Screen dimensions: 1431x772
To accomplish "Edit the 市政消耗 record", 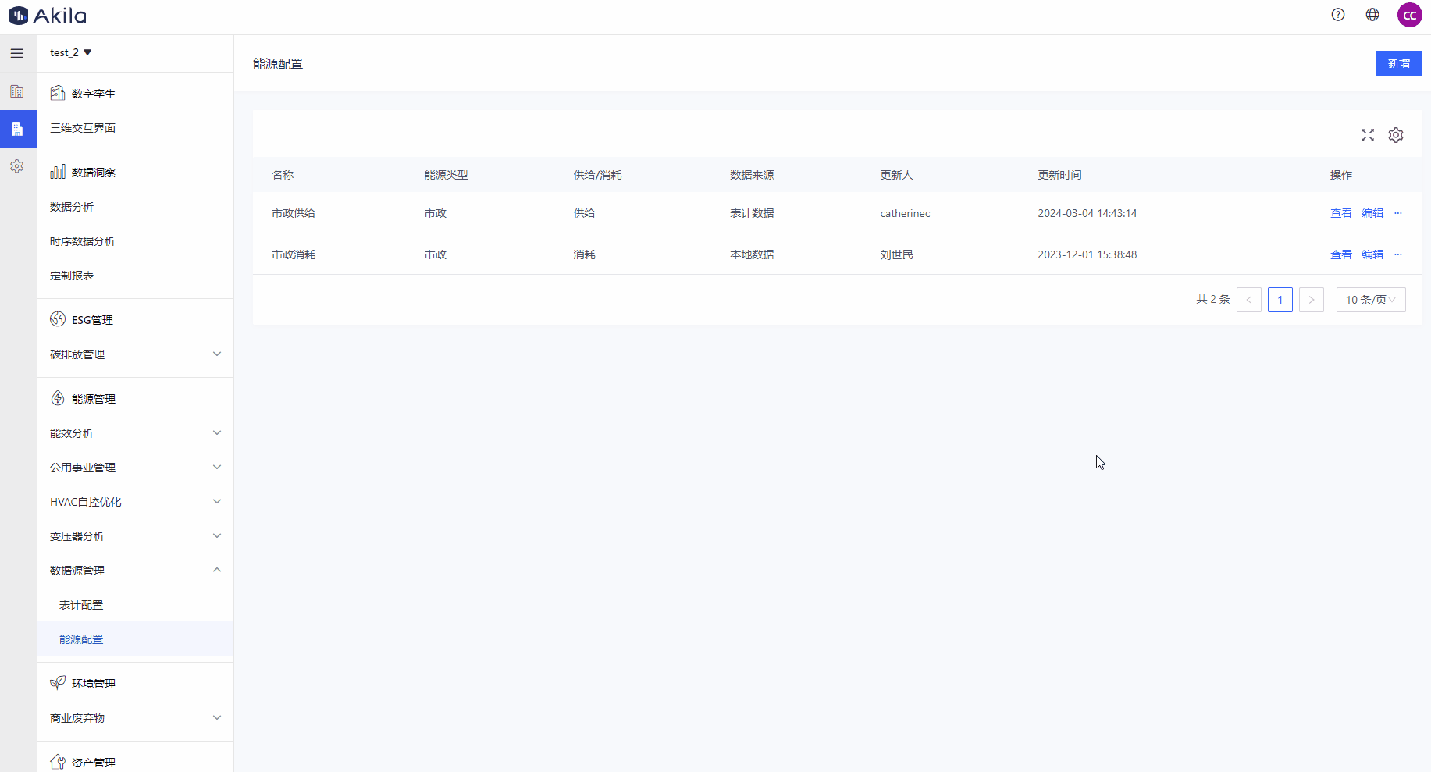I will (x=1372, y=254).
